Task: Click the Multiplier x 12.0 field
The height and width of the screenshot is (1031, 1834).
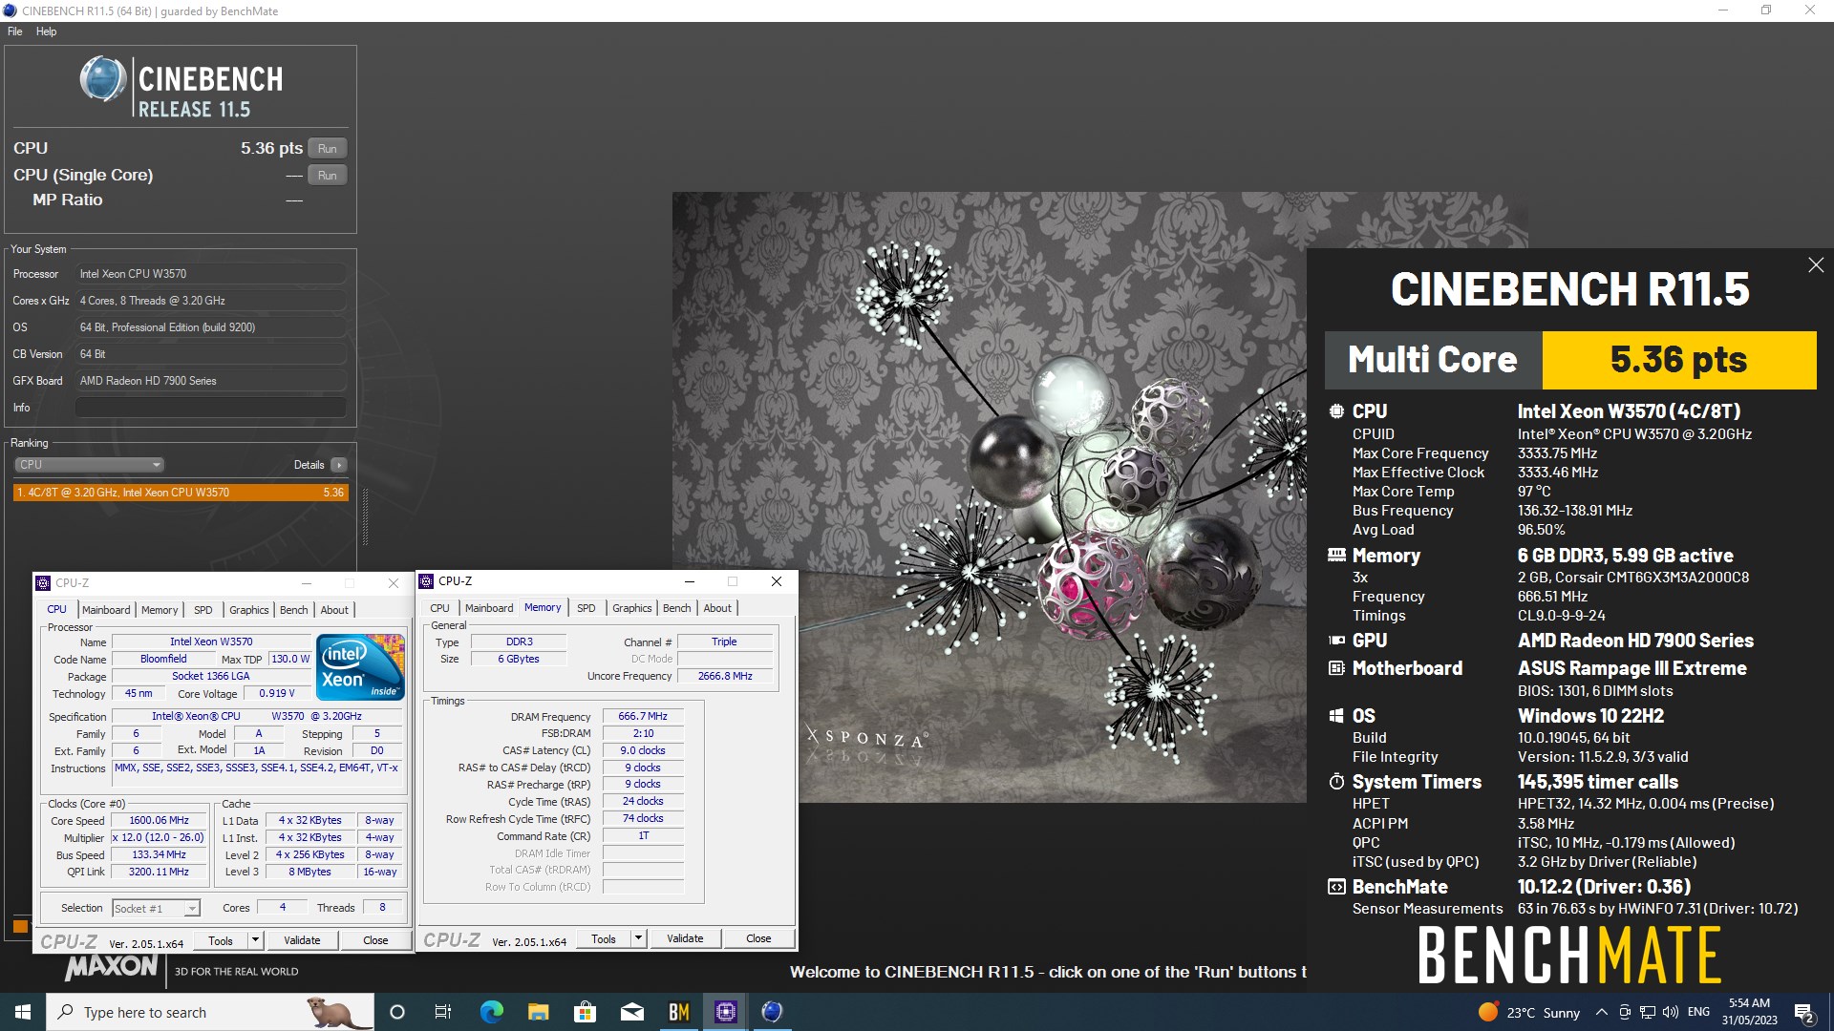Action: pos(159,838)
